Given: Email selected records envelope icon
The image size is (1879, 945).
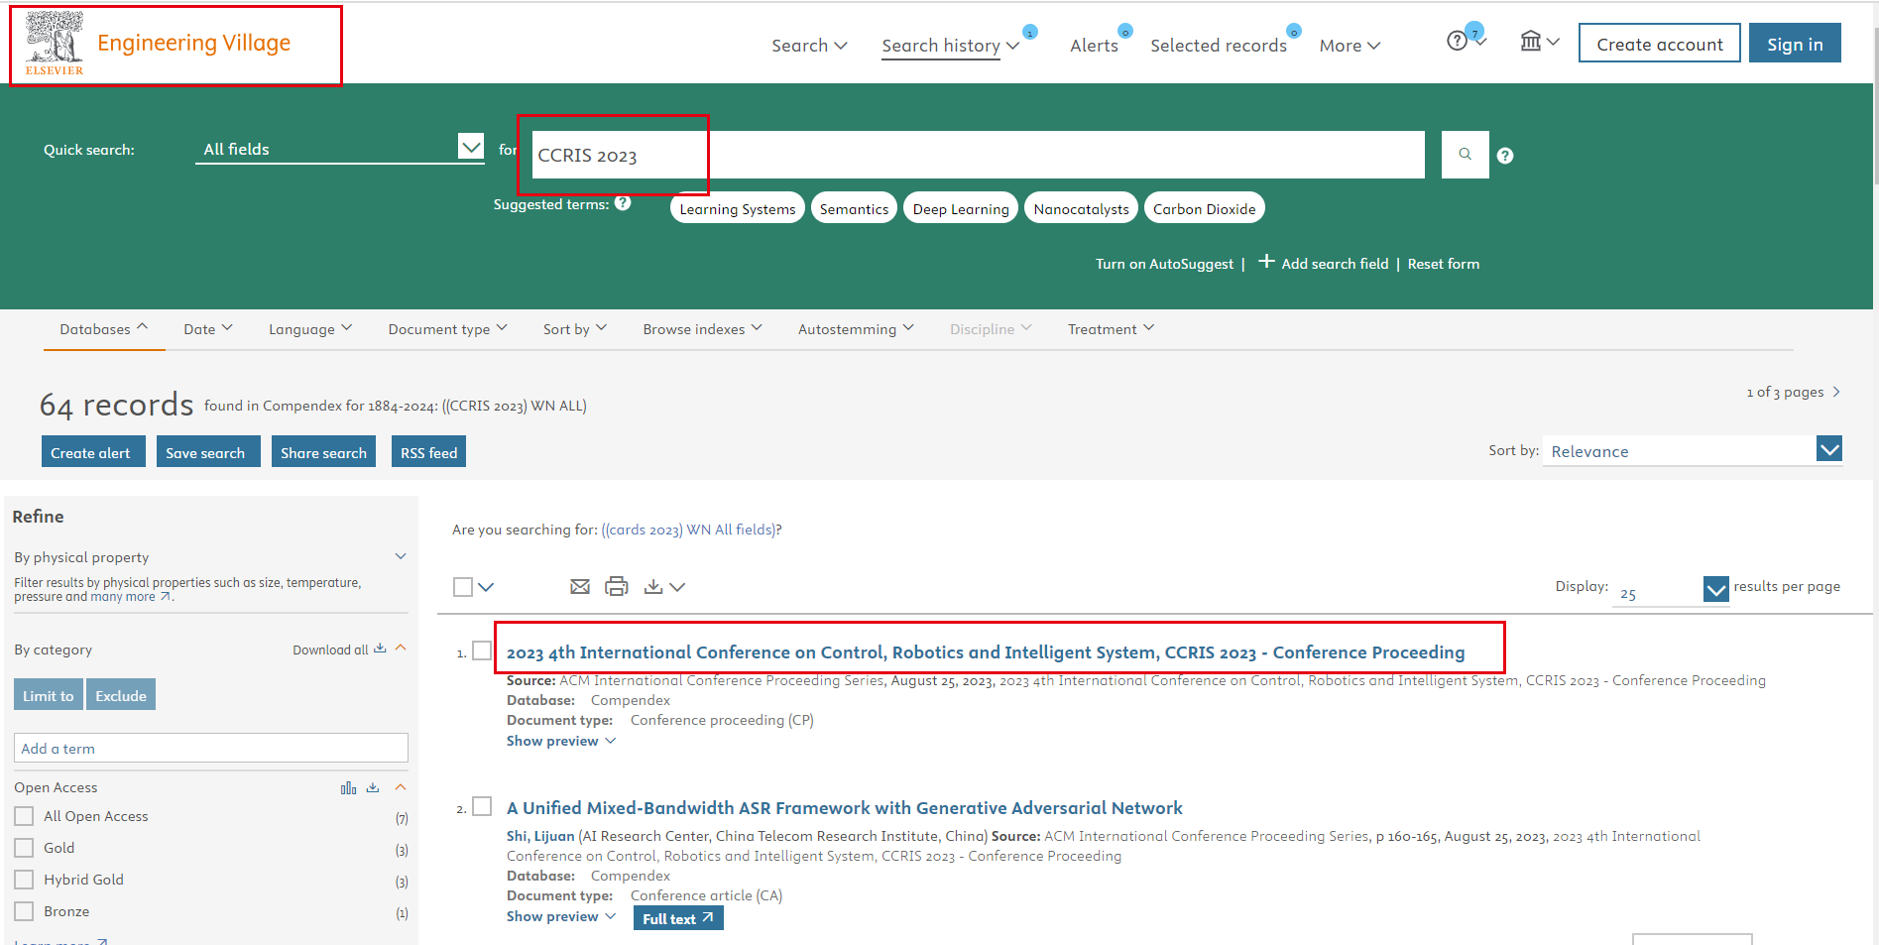Looking at the screenshot, I should (x=580, y=587).
